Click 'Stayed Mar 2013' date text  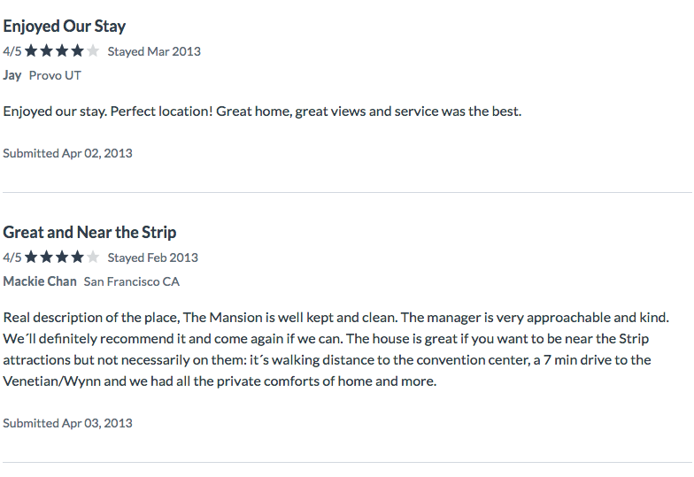154,51
